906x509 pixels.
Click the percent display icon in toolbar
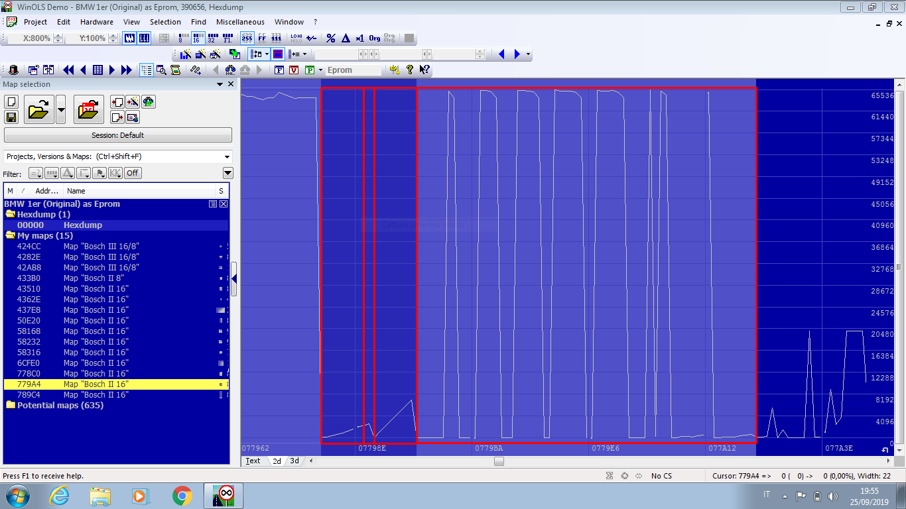[331, 38]
